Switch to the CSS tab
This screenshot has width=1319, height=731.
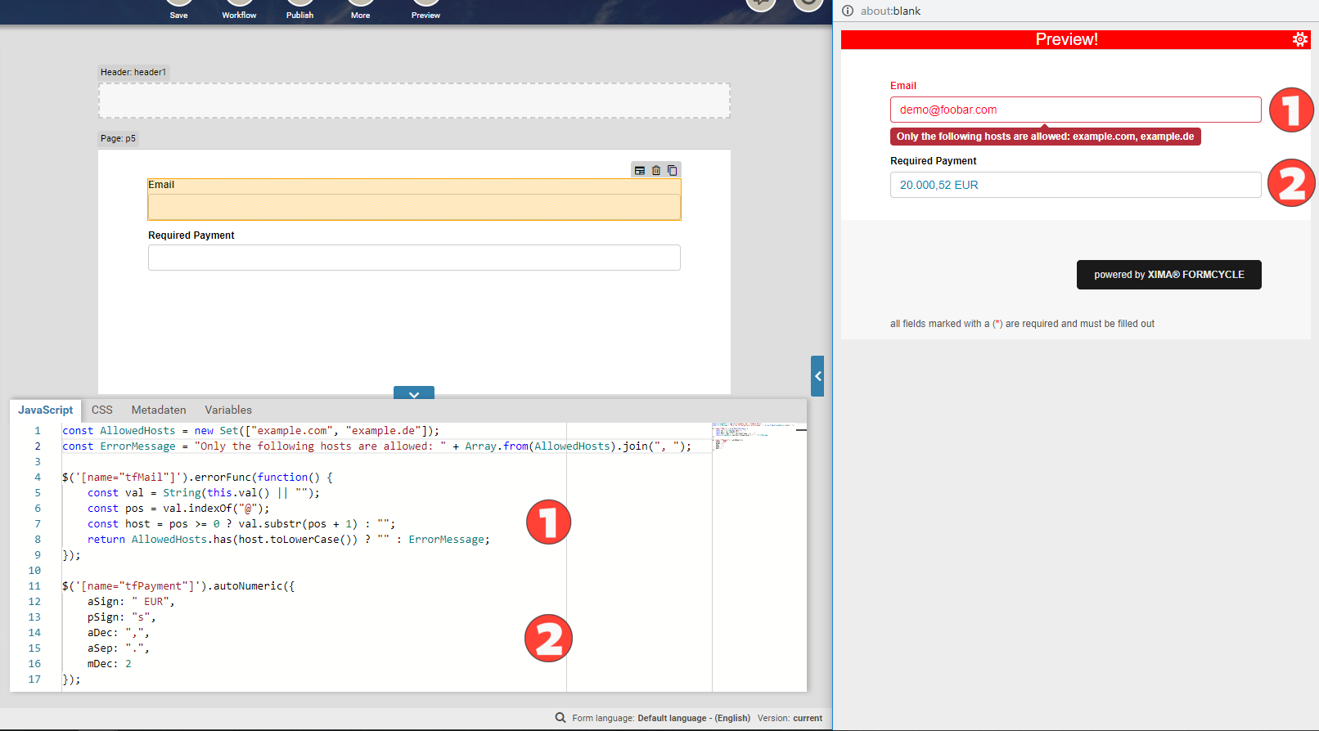click(x=102, y=410)
